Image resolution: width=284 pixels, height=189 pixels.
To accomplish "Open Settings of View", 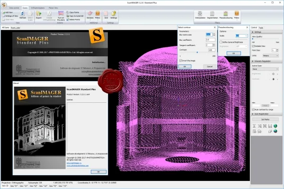I will tap(10, 16).
